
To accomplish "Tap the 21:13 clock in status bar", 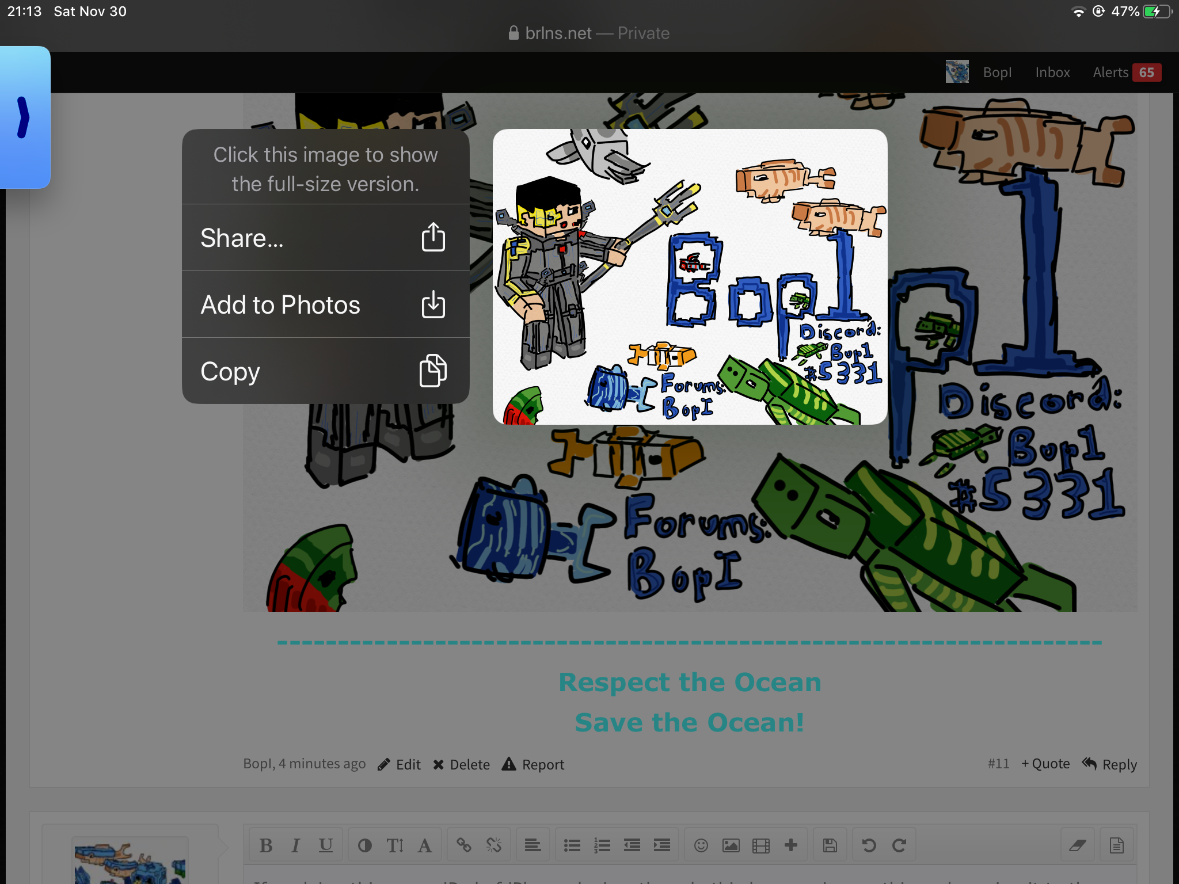I will pyautogui.click(x=25, y=12).
